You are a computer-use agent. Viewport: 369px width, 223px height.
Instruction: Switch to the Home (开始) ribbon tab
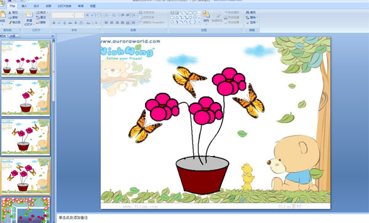12,6
